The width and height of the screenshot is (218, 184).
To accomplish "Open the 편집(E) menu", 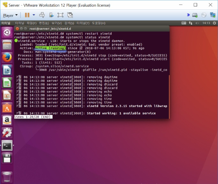I will [44, 23].
